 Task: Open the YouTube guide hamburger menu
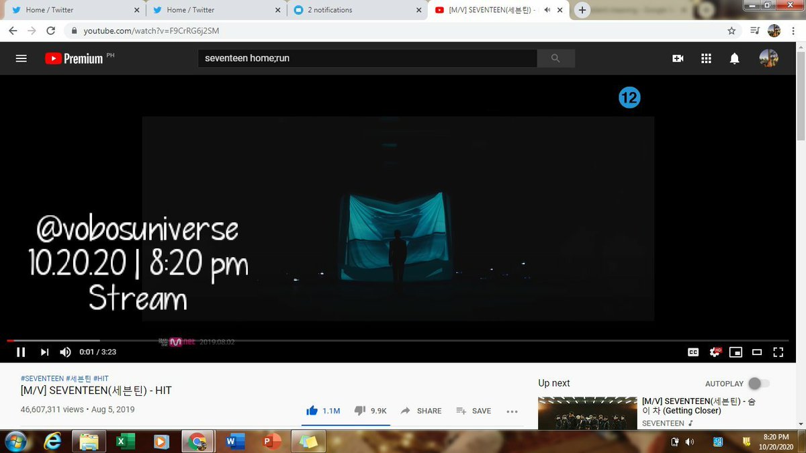pos(21,58)
